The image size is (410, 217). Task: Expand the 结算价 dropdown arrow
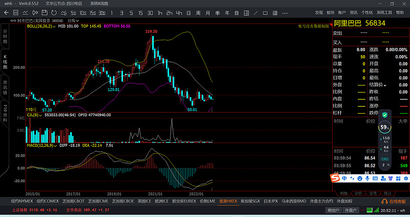pos(385,85)
